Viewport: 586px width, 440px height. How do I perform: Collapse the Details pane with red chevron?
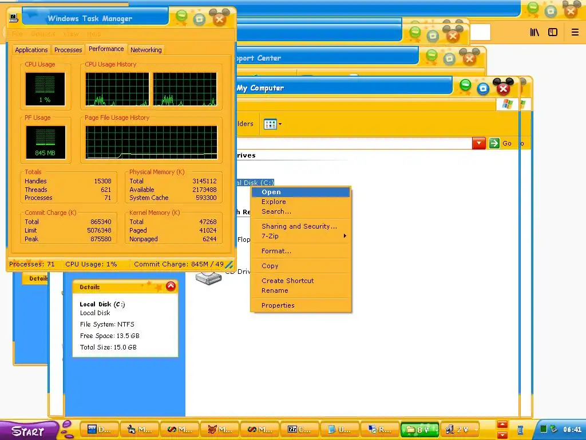(x=171, y=286)
